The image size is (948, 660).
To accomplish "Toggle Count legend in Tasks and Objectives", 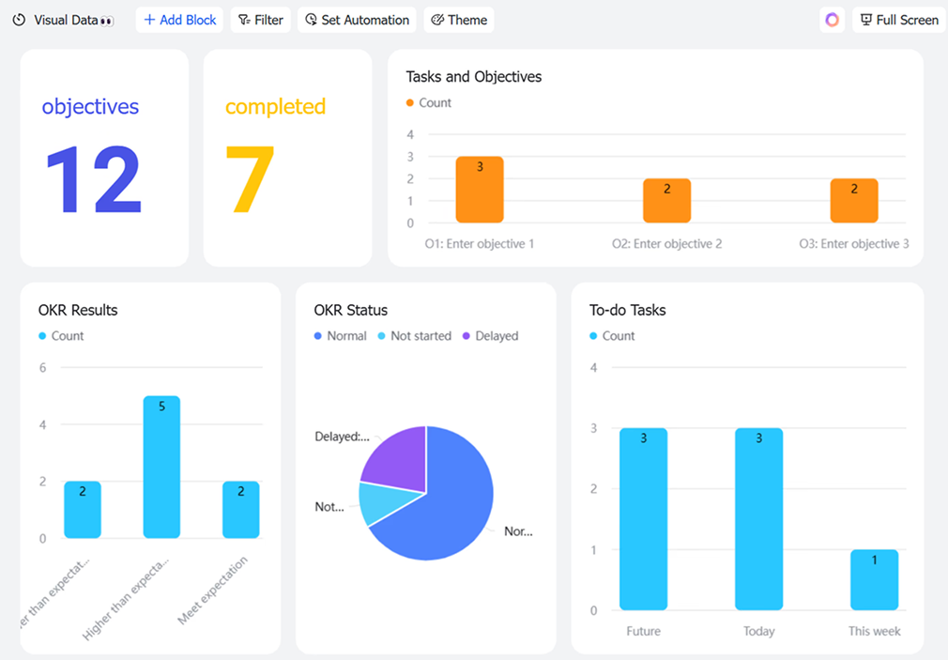I will click(429, 103).
